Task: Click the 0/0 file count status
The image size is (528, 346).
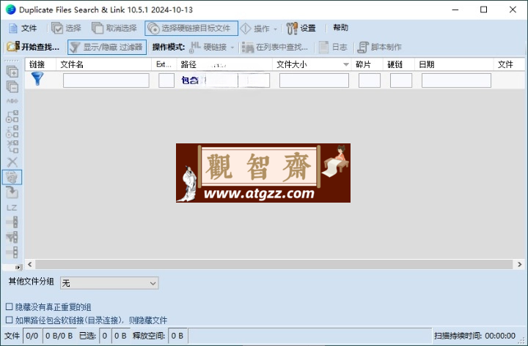Action: [32, 336]
